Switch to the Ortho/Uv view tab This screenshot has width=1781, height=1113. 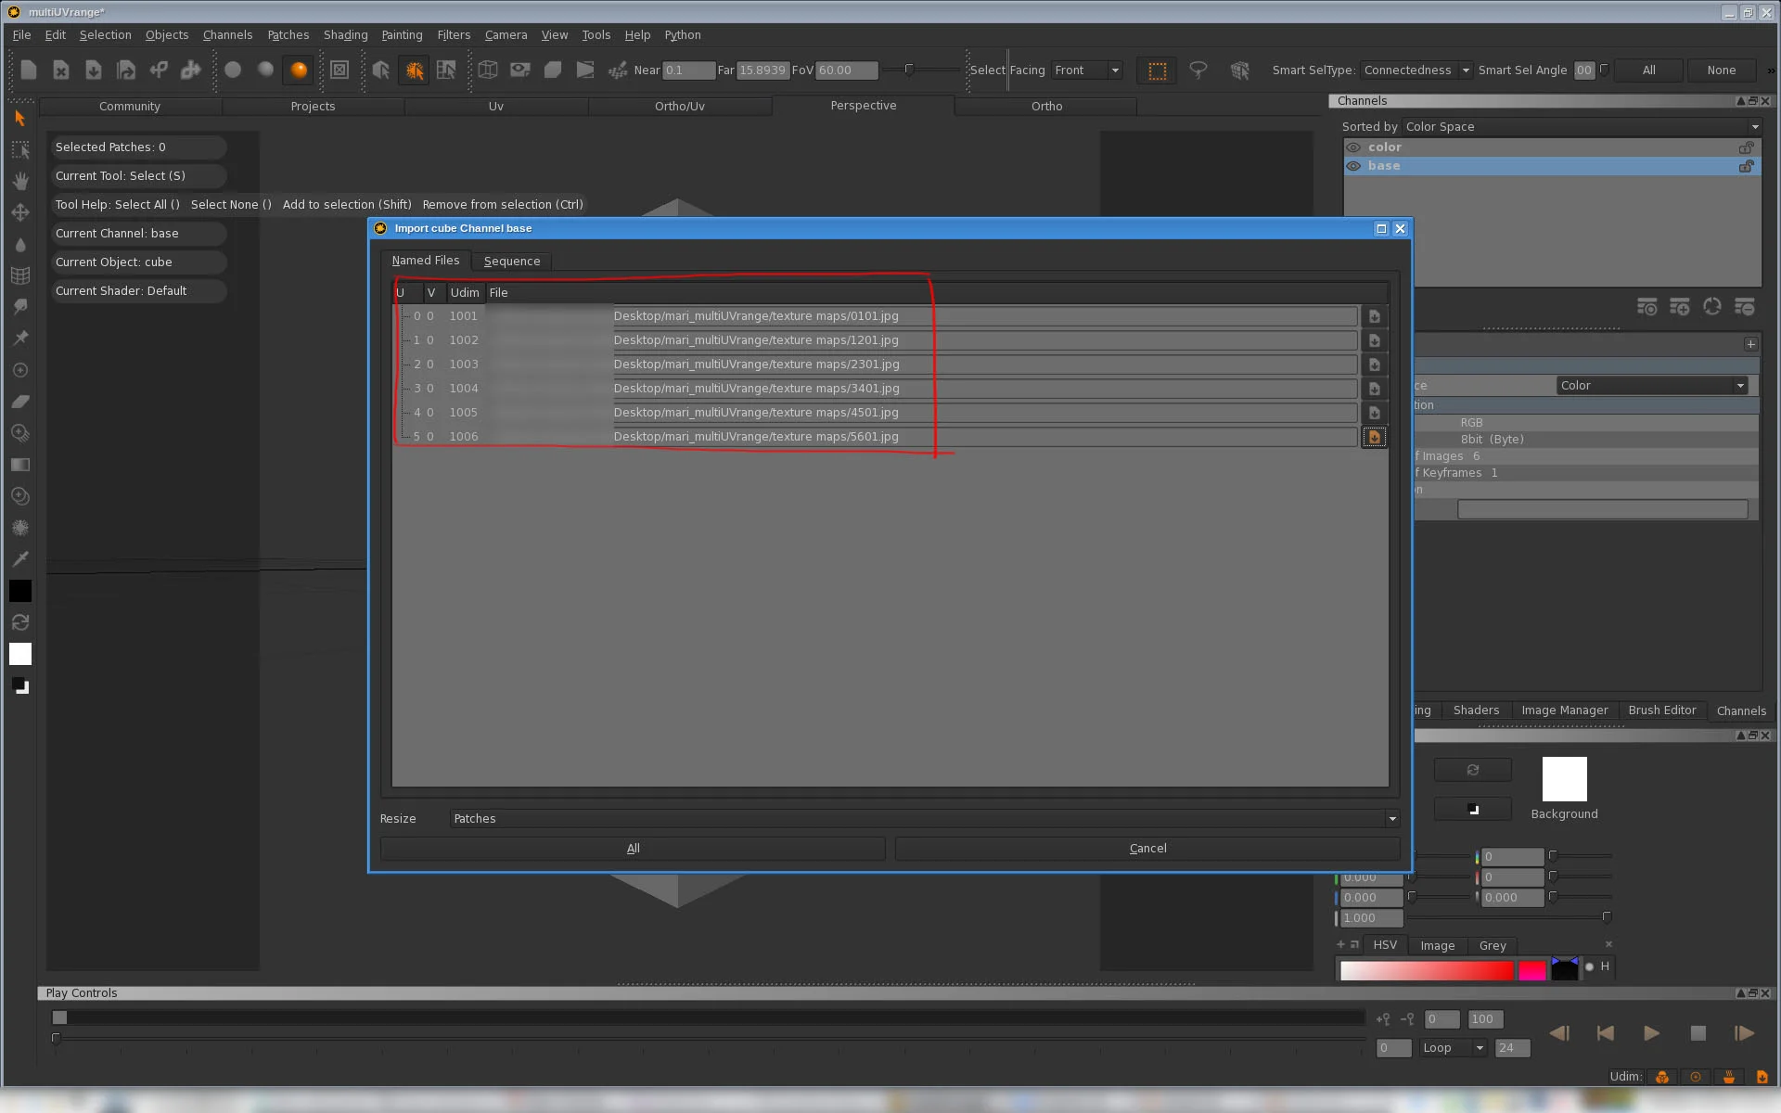680,107
